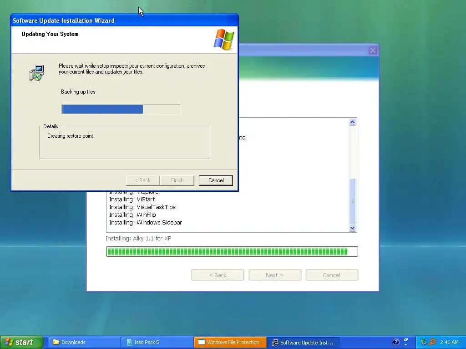Close the Isso Pack installer window
The image size is (466, 349).
tap(373, 50)
